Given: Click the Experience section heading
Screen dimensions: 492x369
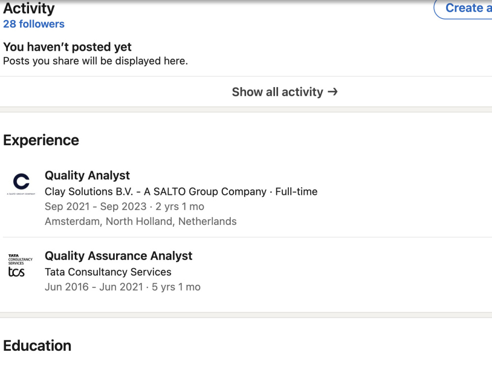Looking at the screenshot, I should (x=41, y=140).
